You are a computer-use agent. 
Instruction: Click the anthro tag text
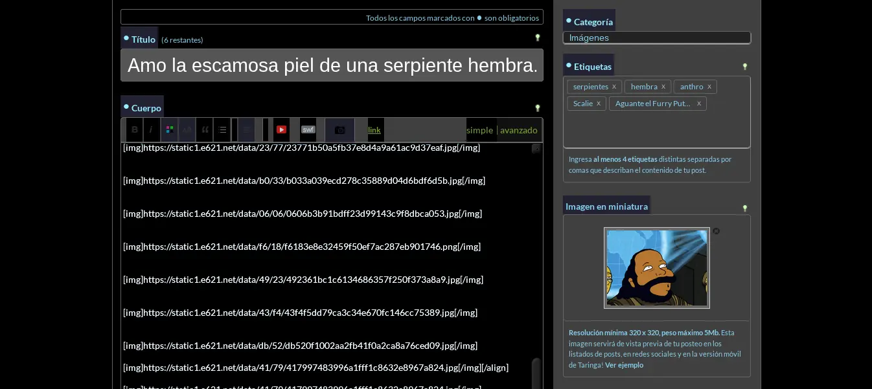tap(692, 87)
